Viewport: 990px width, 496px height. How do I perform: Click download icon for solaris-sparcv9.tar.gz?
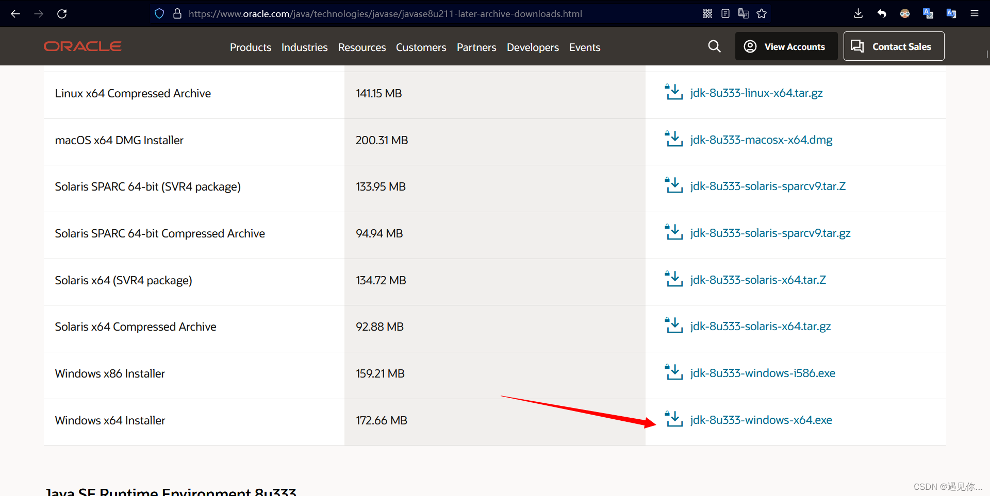[x=674, y=233]
